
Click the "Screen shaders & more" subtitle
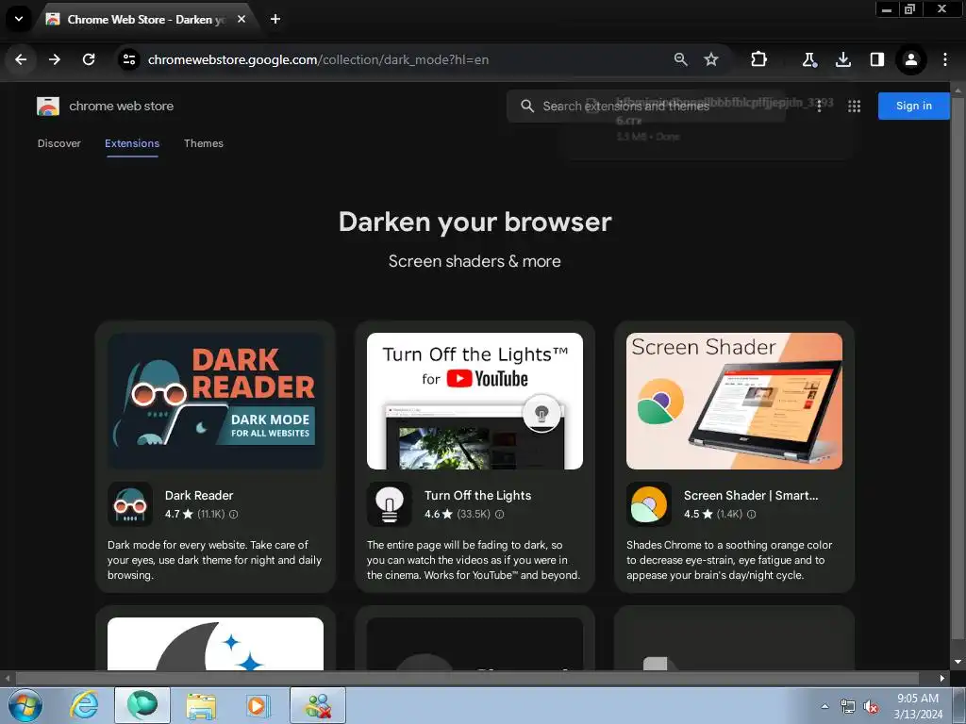click(x=475, y=262)
